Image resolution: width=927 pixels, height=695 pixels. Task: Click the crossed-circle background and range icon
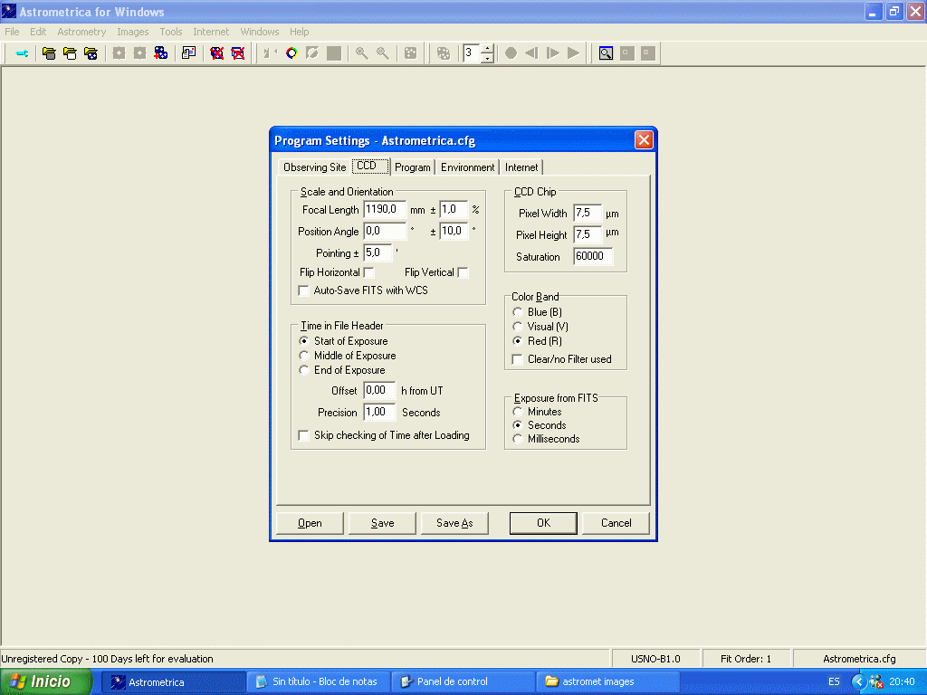tap(312, 53)
